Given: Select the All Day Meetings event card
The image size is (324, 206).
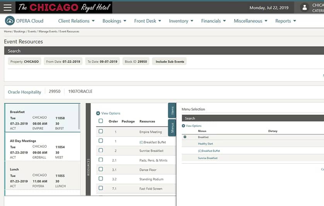Looking at the screenshot, I should coord(42,147).
